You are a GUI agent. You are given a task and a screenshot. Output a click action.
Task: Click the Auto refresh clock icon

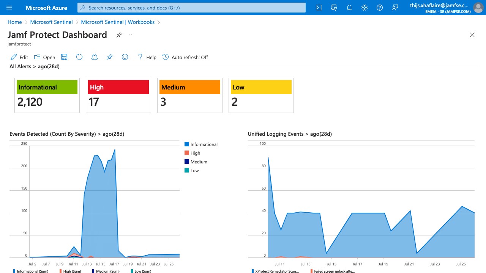(166, 57)
